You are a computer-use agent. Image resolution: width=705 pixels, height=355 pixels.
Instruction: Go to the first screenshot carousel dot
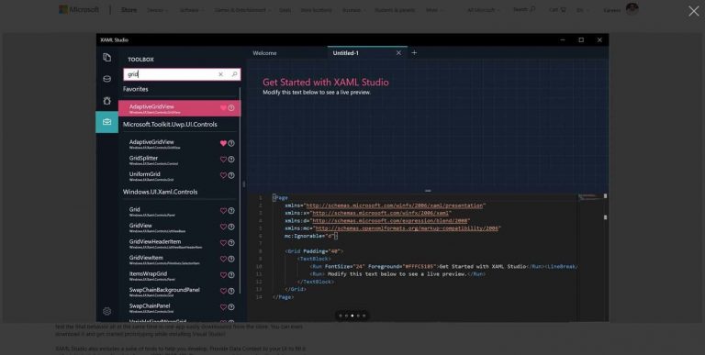click(x=341, y=316)
